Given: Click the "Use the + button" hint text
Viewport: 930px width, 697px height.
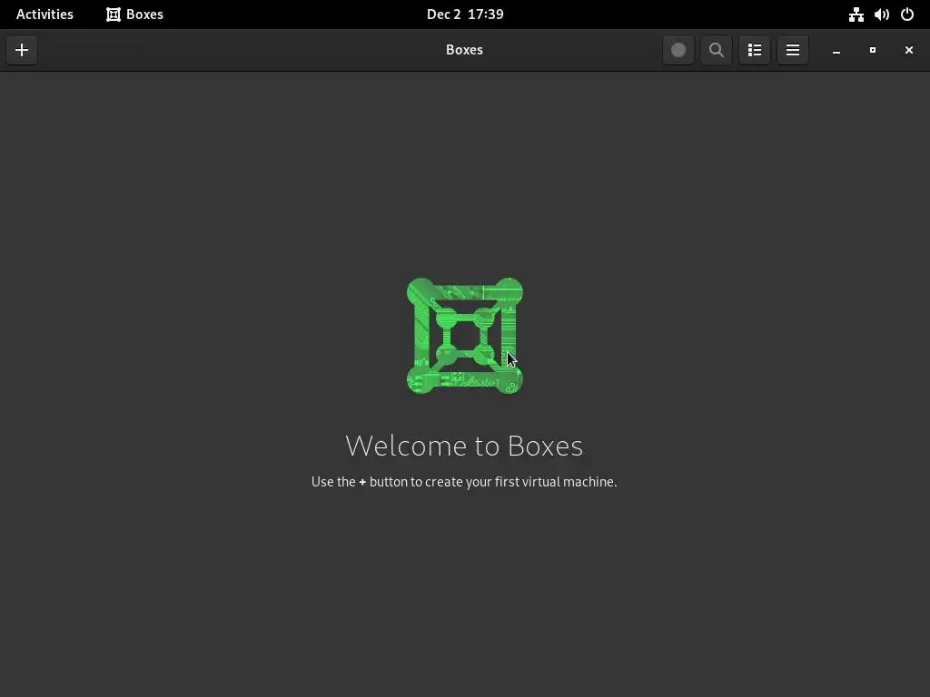Looking at the screenshot, I should click(x=464, y=482).
